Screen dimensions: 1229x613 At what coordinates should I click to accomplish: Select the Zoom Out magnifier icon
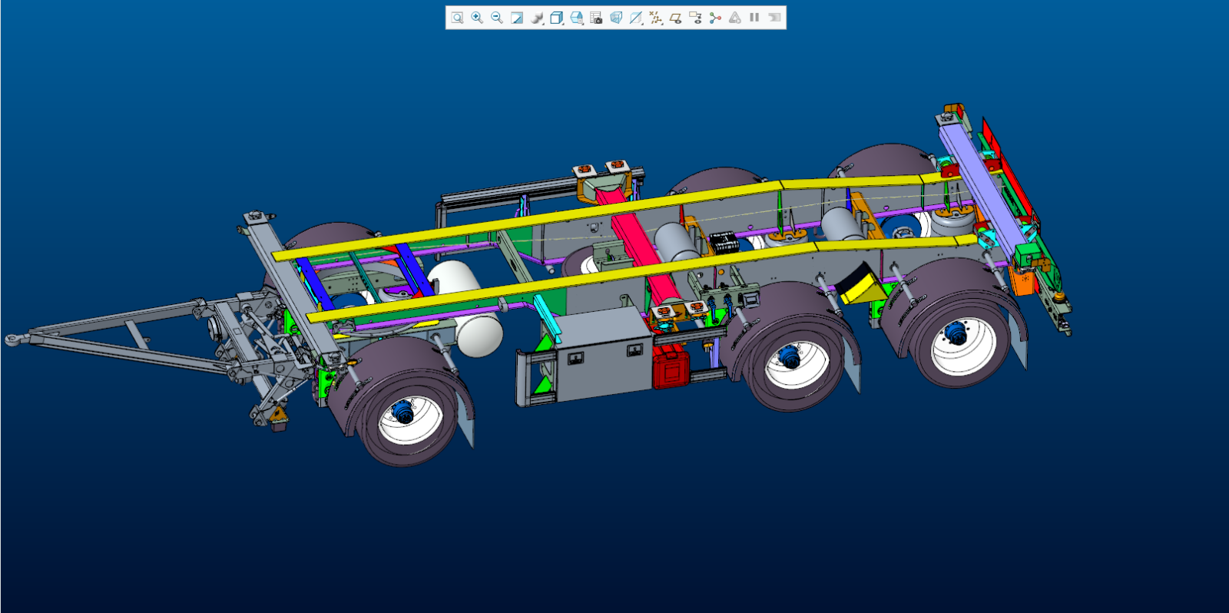[x=497, y=18]
